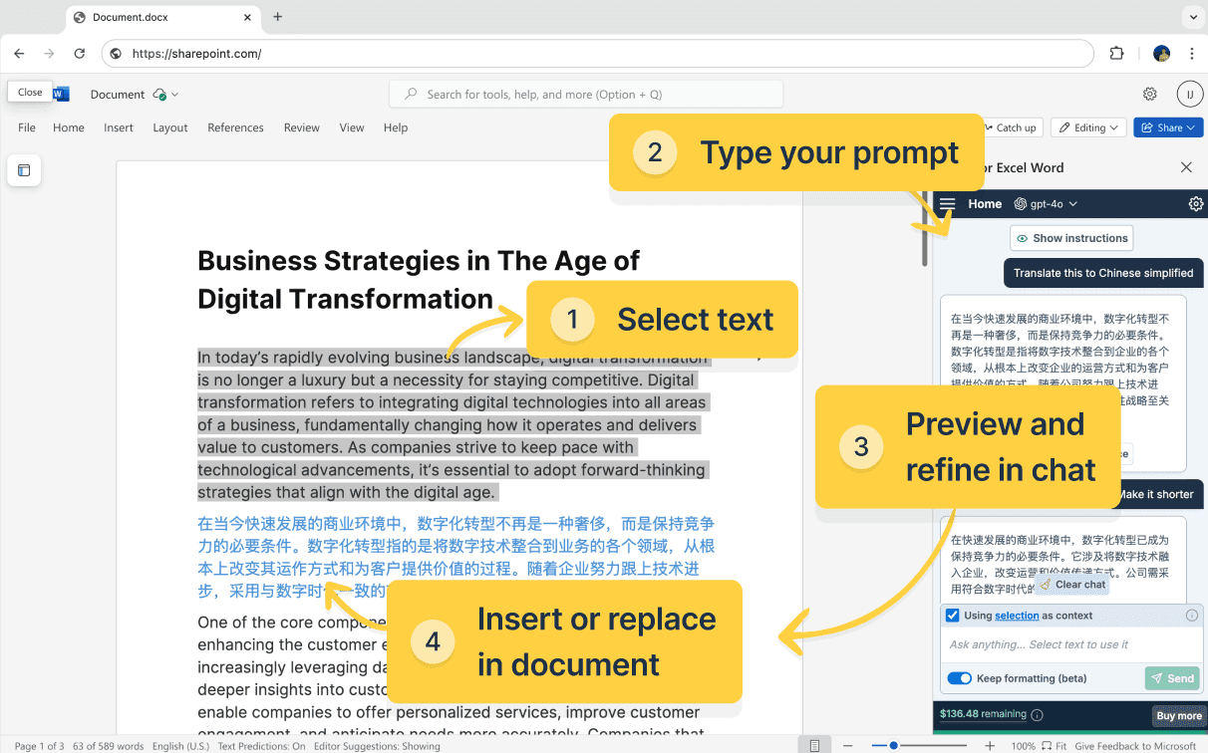Click the Catch up icon in the ribbon
The height and width of the screenshot is (753, 1208).
tap(988, 127)
